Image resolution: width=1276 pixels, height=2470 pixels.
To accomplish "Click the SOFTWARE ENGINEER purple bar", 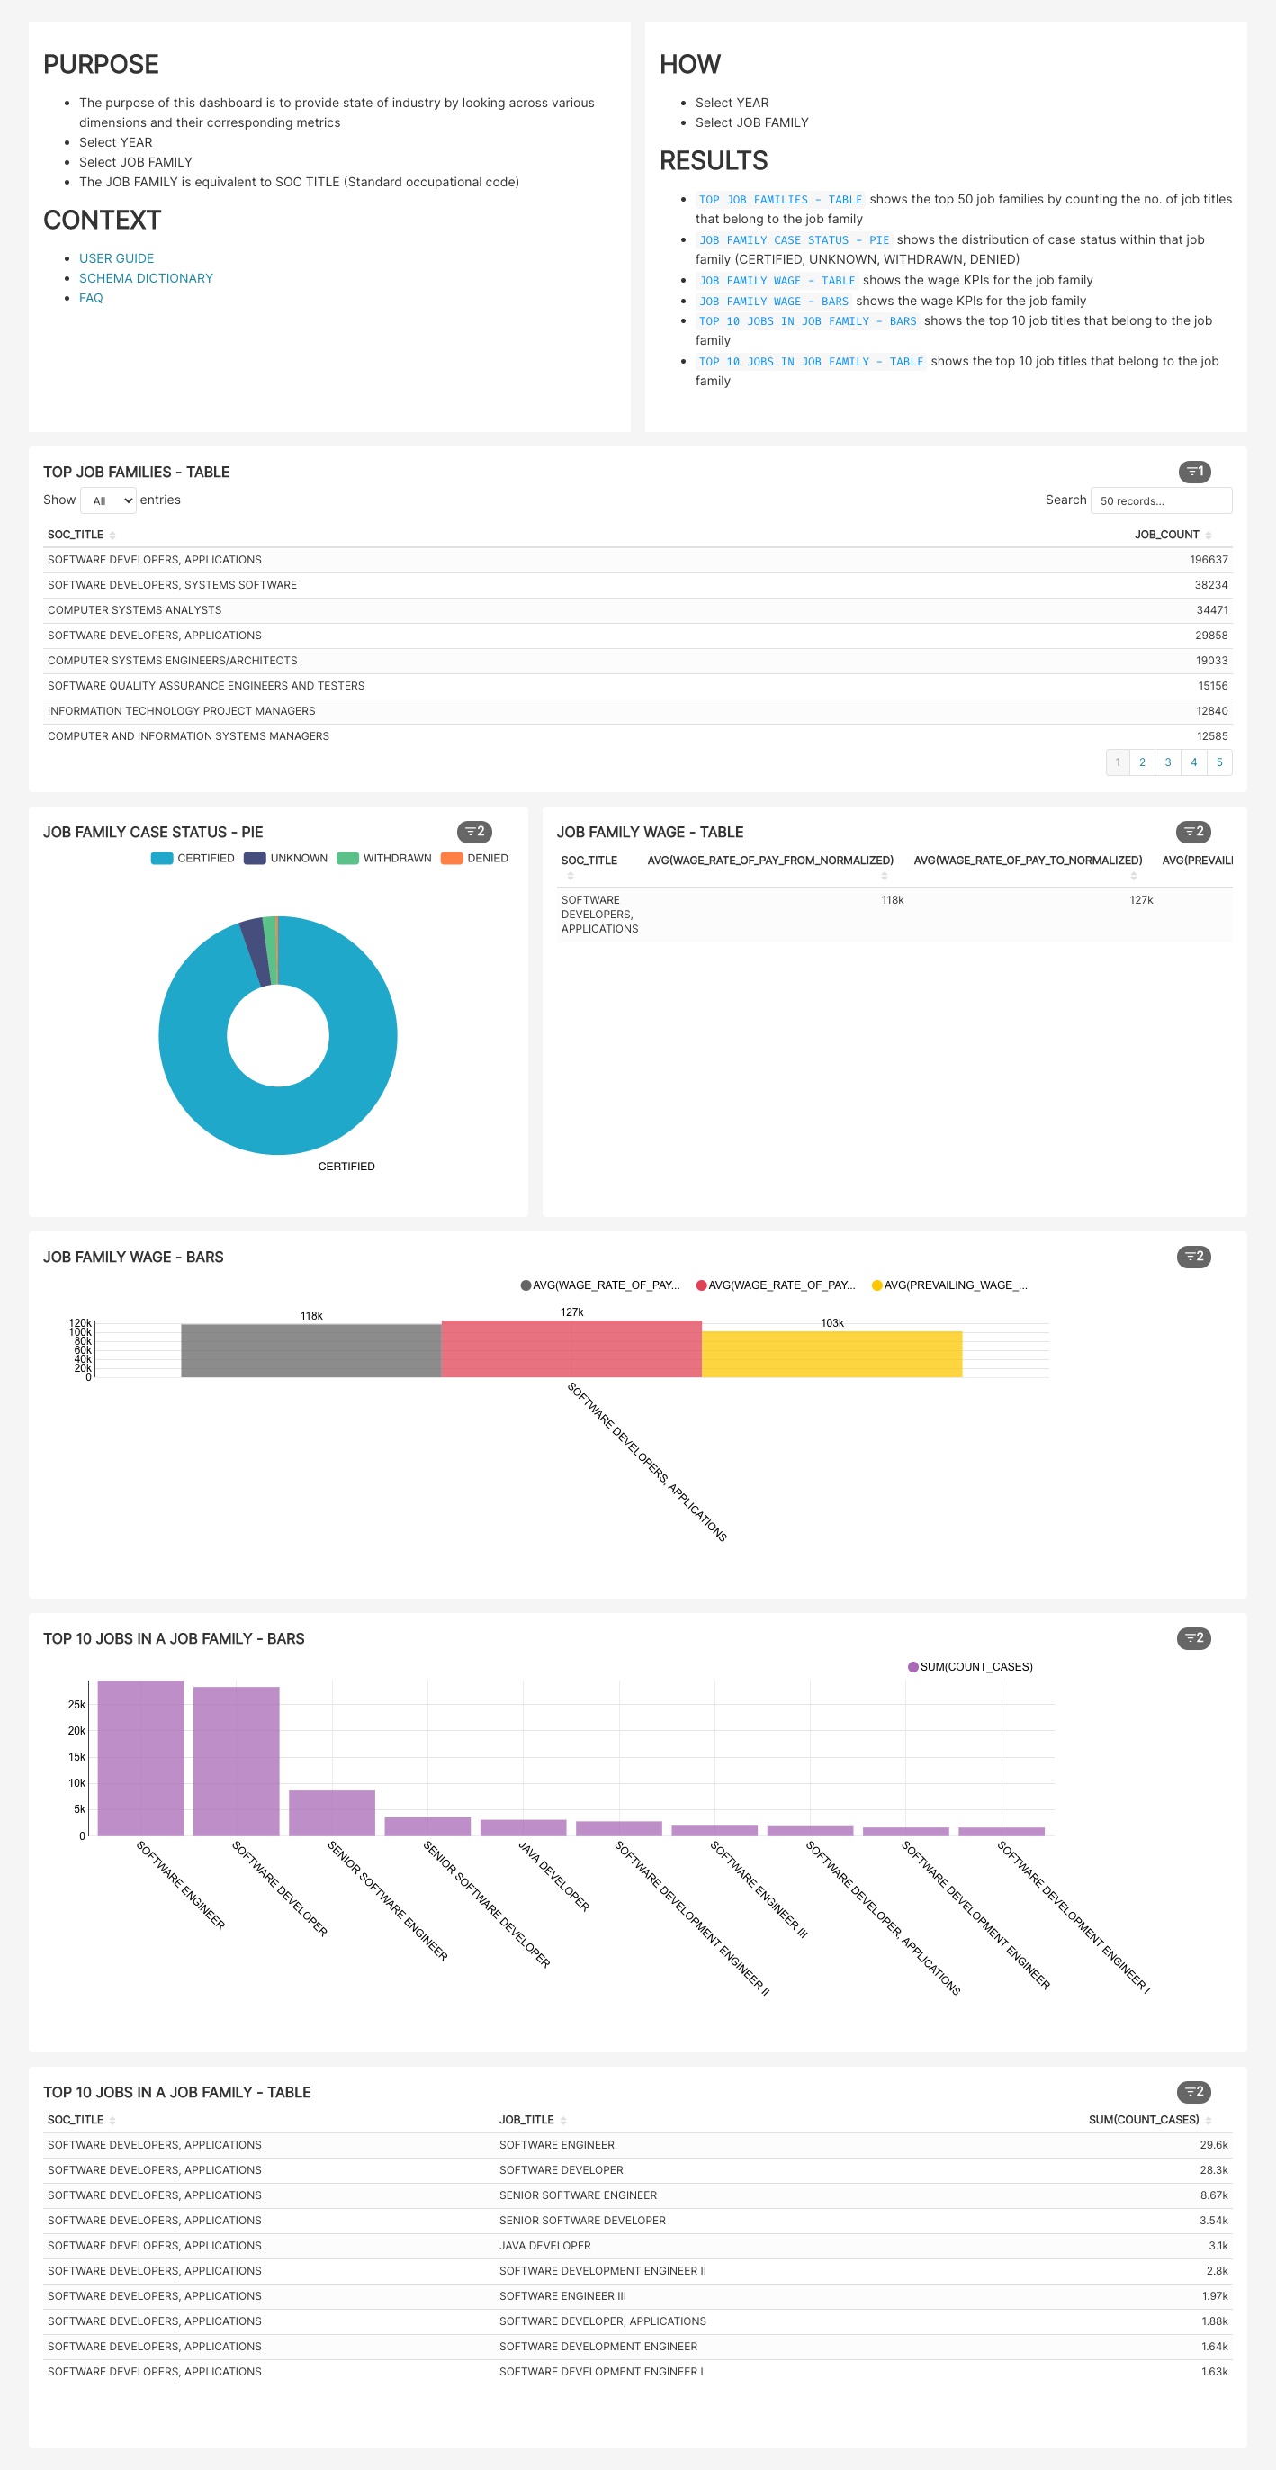I will [141, 1758].
